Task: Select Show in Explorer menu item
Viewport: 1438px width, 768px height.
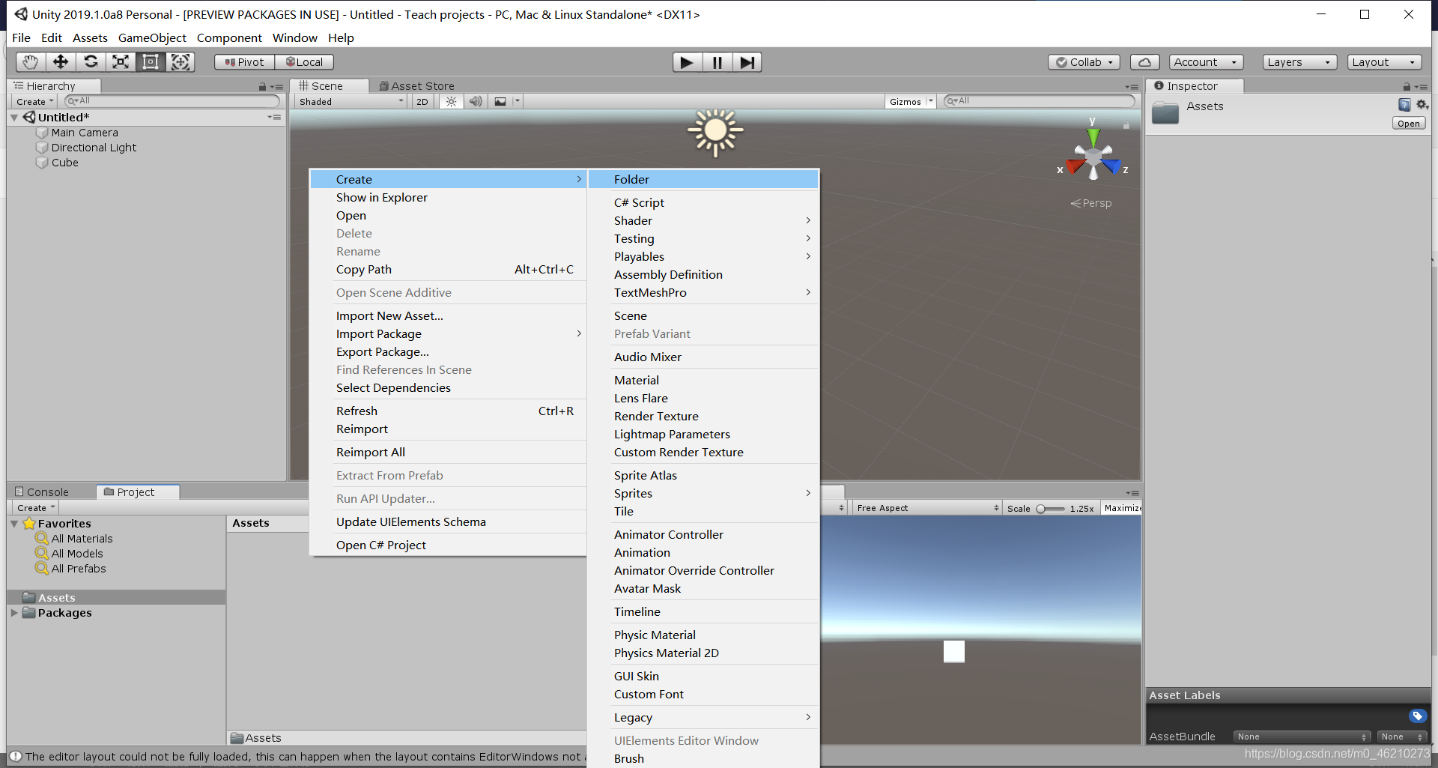Action: pyautogui.click(x=448, y=197)
